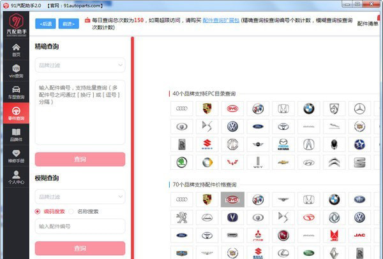Open the 配件清单 parts list tab
The width and height of the screenshot is (383, 259).
368,24
